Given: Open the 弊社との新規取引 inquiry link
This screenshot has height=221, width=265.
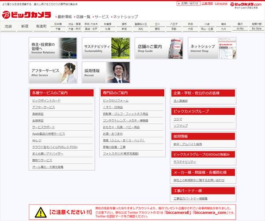Looking at the screenshot, I should [199, 180].
